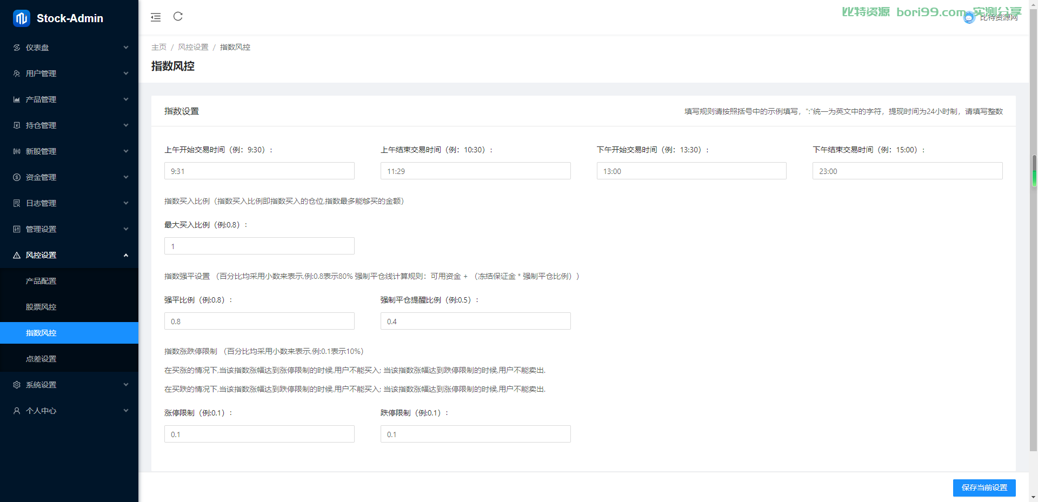The height and width of the screenshot is (502, 1038).
Task: Click the 风控设置 warning triangle icon
Action: point(17,255)
